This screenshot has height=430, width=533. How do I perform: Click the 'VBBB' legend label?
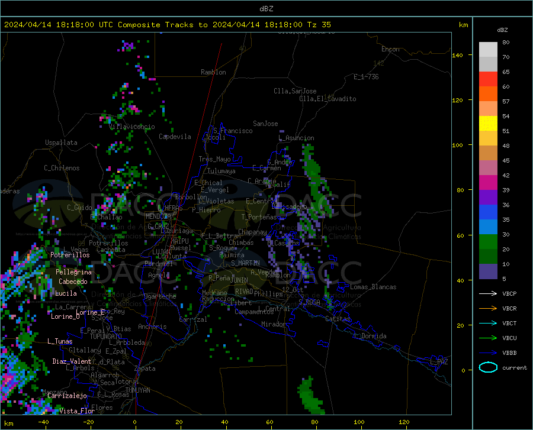(x=509, y=353)
